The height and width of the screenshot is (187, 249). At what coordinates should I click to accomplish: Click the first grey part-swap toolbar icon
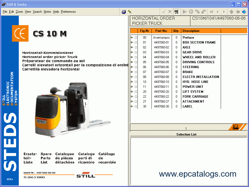197,12
